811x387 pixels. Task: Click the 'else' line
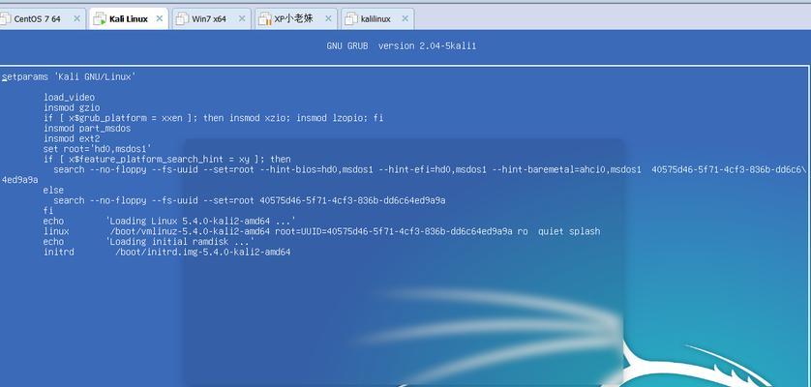pos(53,190)
